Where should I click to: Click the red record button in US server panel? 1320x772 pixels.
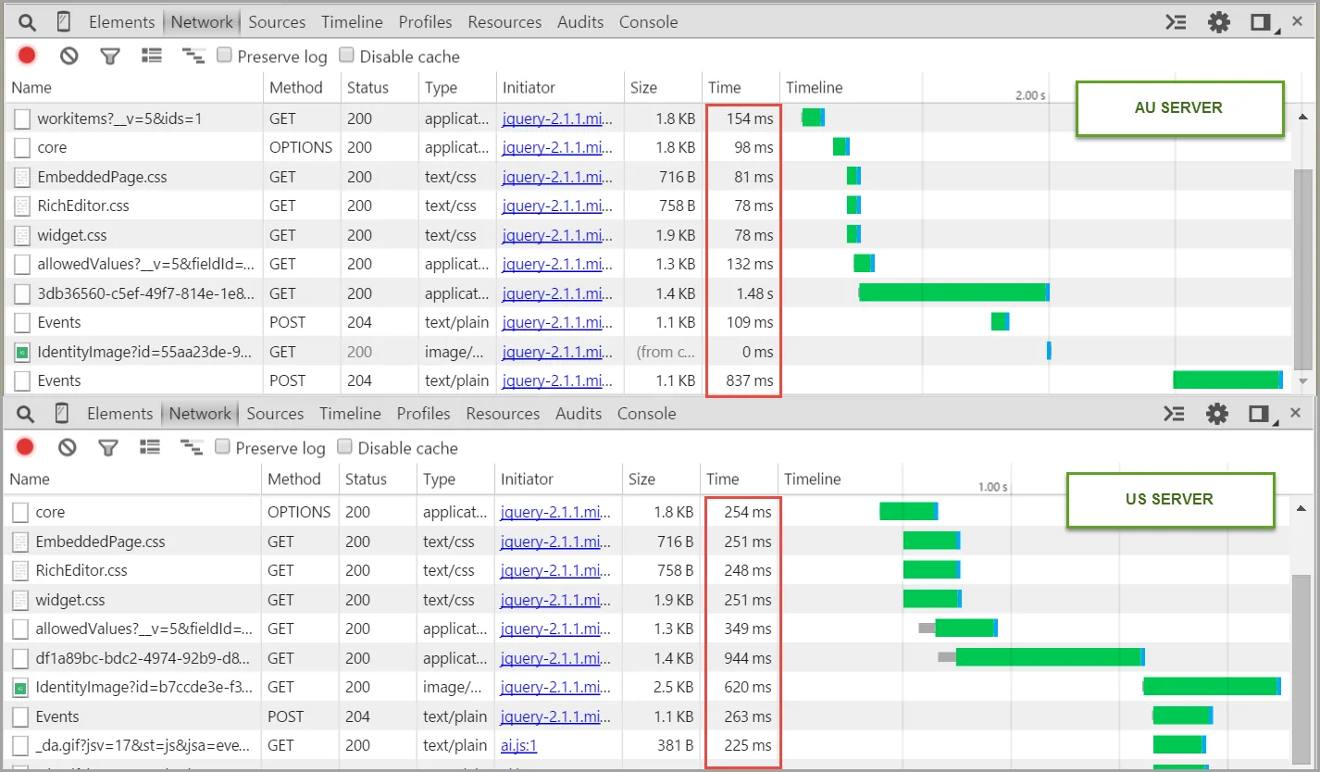click(x=25, y=448)
